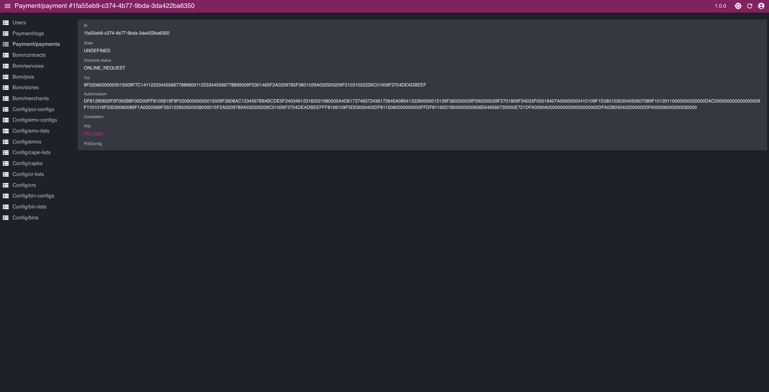Image resolution: width=769 pixels, height=392 pixels.
Task: Click the Trd hex string value
Action: pos(255,85)
